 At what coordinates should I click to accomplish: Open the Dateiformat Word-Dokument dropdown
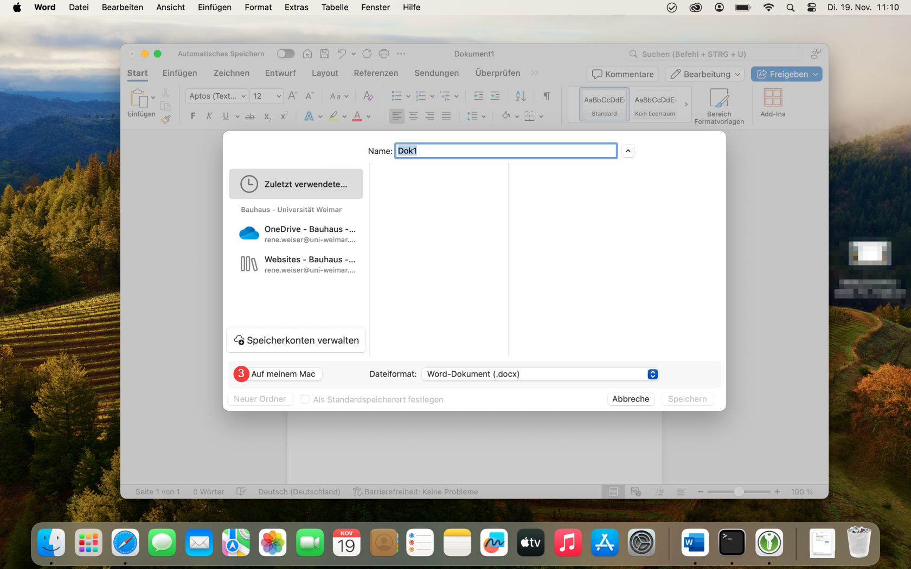click(x=540, y=374)
